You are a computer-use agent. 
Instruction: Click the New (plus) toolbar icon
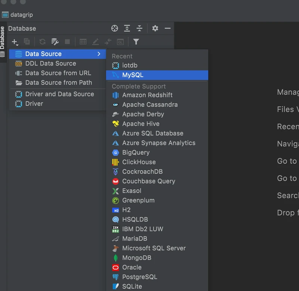pyautogui.click(x=15, y=42)
